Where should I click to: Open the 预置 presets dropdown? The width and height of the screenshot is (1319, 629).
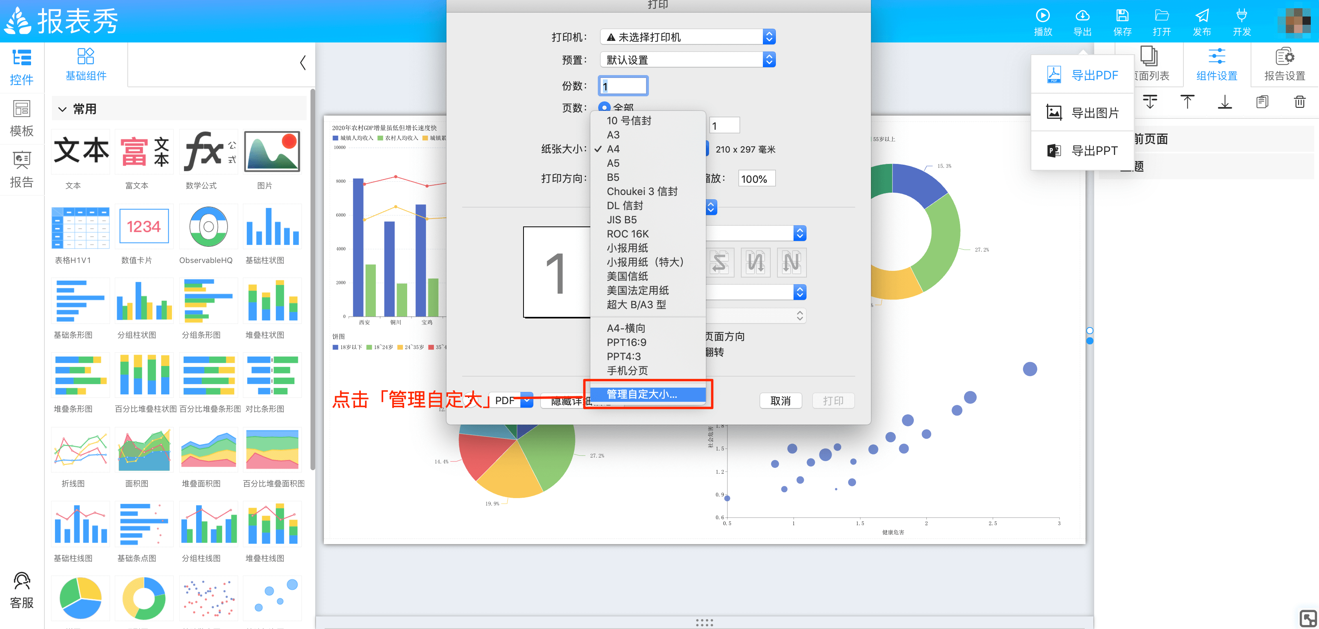(688, 60)
